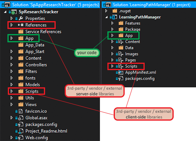Image resolution: width=196 pixels, height=141 pixels.
Task: Expand the .nuget folder
Action: 106,11
